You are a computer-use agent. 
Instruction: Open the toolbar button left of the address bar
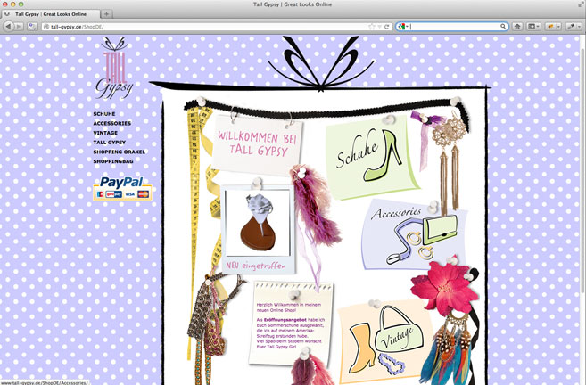coord(32,27)
